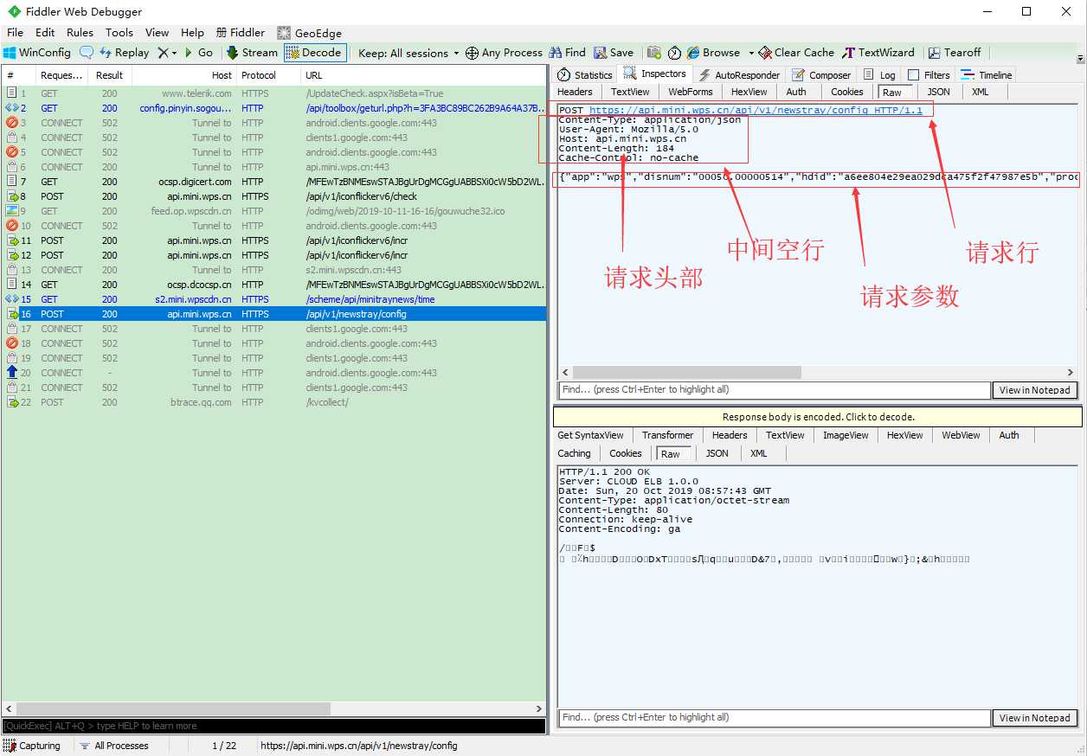Image resolution: width=1087 pixels, height=756 pixels.
Task: Click the Go resume button
Action: (x=198, y=53)
